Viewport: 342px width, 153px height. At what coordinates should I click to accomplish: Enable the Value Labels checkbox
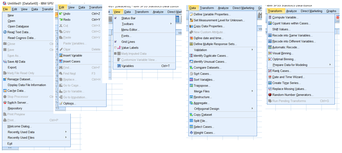point(116,48)
